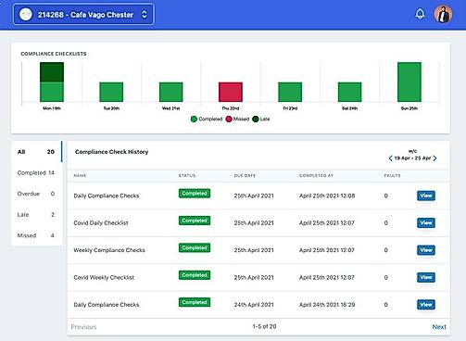
Task: Toggle the Missed legend marker
Action: [x=229, y=119]
